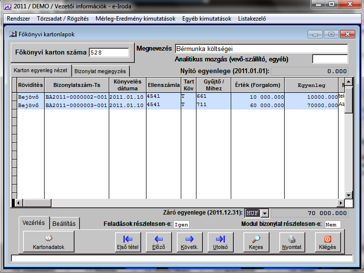364x273 pixels.
Task: Open search with the Keres magnifier button
Action: 256,242
